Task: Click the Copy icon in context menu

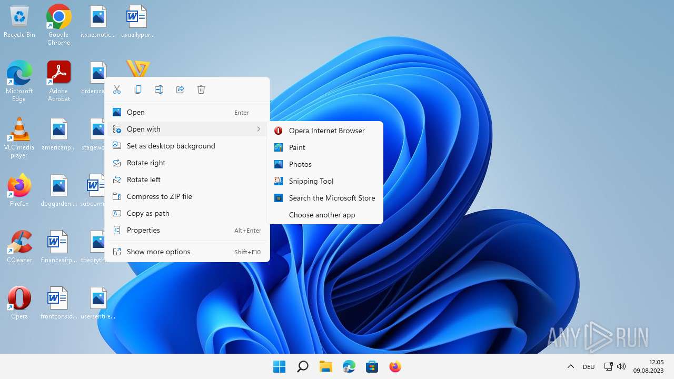Action: click(138, 89)
